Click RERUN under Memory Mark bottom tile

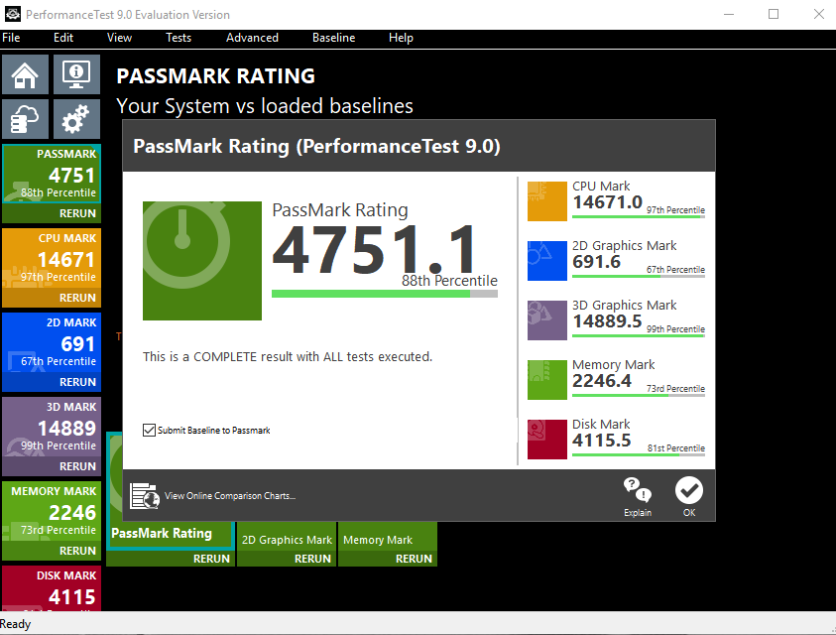click(x=414, y=559)
